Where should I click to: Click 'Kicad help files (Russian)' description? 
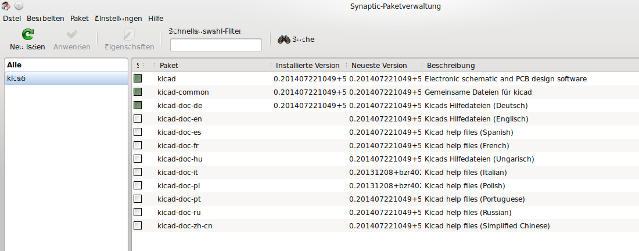(468, 212)
